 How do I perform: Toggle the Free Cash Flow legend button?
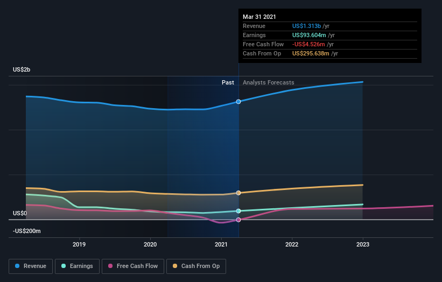coord(133,266)
